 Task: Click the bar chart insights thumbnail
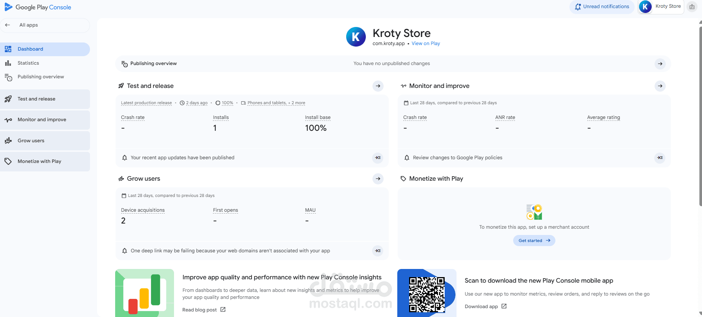(144, 293)
